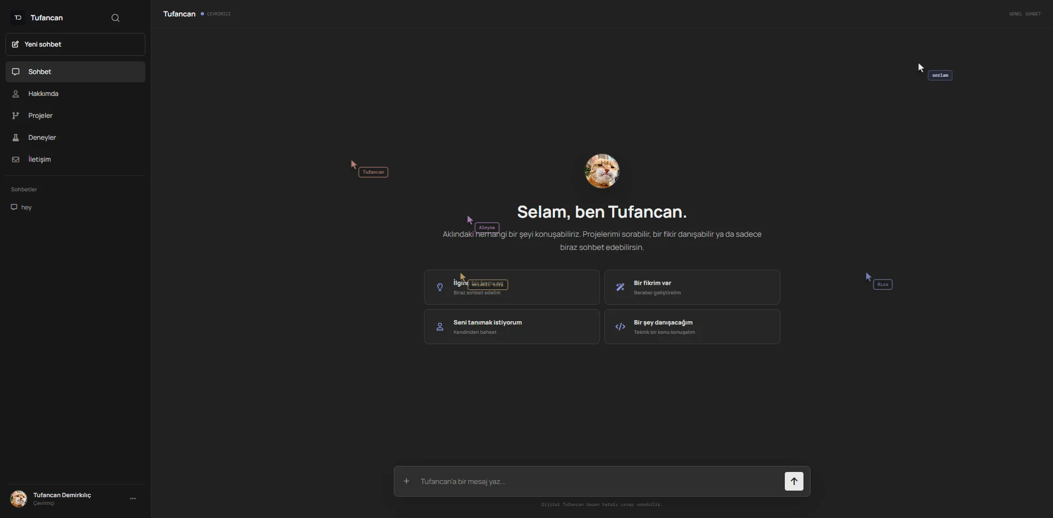
Task: Open the Sohbet section
Action: click(x=75, y=72)
